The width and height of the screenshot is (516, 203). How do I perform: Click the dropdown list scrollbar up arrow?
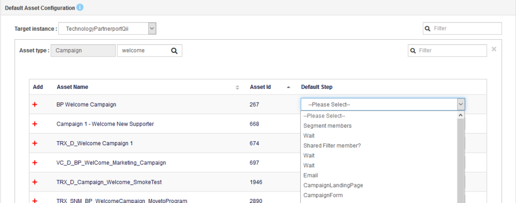460,115
